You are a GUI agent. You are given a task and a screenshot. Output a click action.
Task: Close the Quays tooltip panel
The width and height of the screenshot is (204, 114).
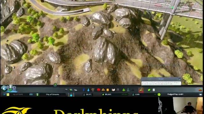(x=179, y=79)
